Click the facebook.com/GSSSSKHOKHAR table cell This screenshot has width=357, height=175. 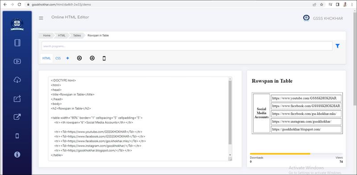click(306, 106)
